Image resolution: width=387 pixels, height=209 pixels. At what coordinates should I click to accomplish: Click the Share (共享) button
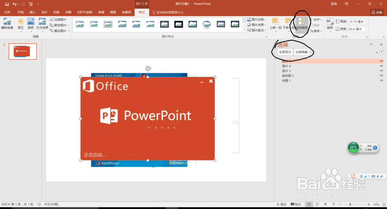pyautogui.click(x=377, y=12)
